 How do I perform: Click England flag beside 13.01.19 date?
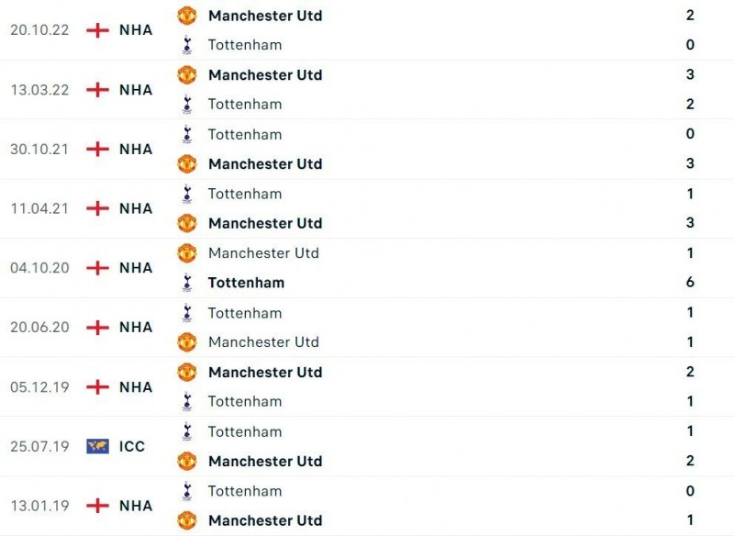coord(97,506)
